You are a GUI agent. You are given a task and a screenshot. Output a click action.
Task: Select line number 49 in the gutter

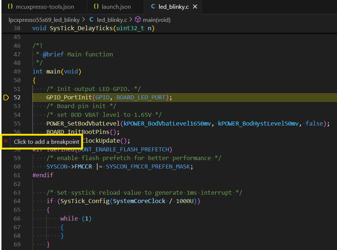pyautogui.click(x=17, y=71)
